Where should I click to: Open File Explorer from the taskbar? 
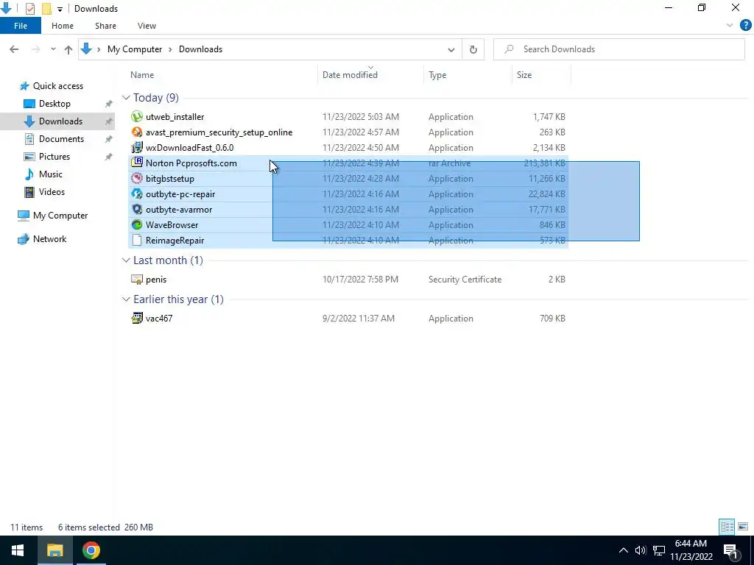tap(54, 550)
